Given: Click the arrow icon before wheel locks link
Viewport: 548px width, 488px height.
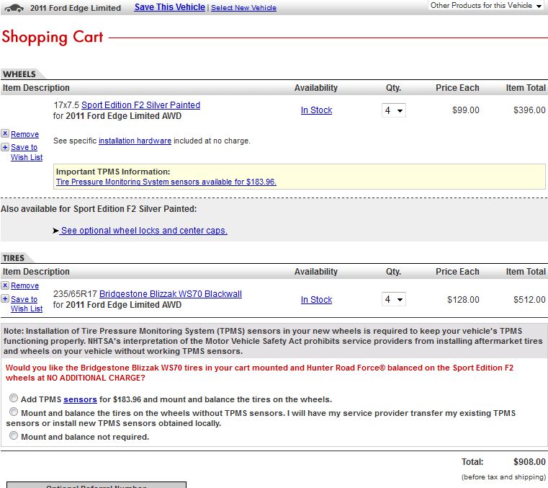Looking at the screenshot, I should pos(55,231).
